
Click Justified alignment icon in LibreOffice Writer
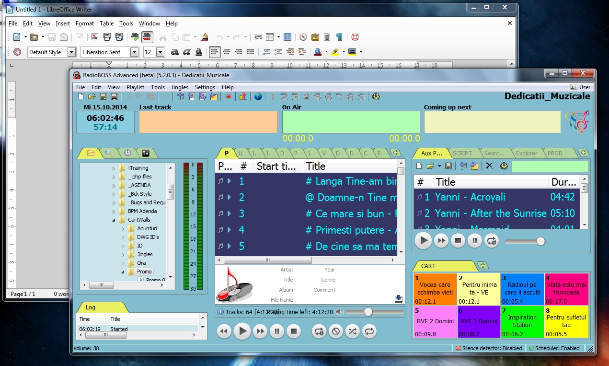coord(250,52)
